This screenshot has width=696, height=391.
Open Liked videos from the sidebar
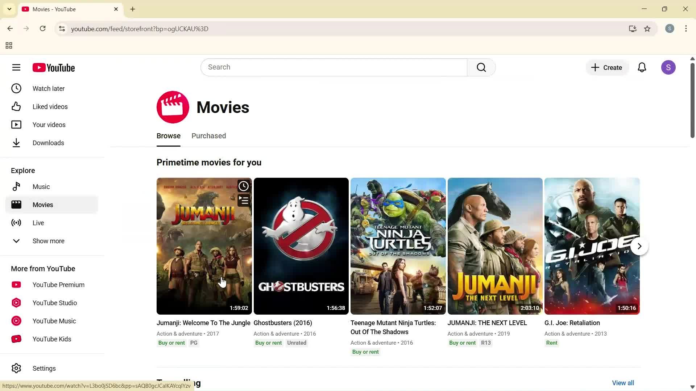tap(50, 106)
